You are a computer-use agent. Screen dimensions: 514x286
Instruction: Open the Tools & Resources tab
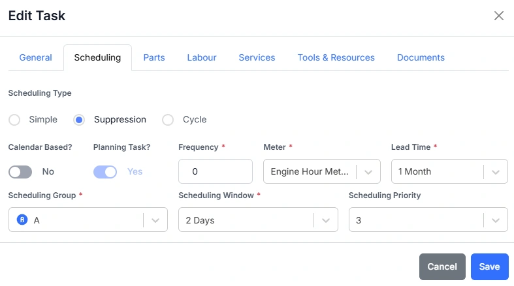(336, 57)
